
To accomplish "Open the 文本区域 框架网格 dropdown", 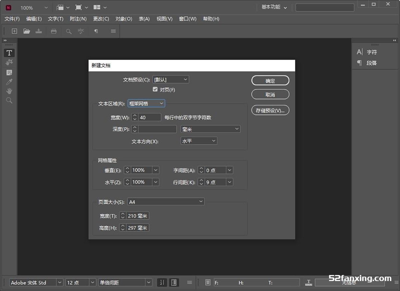I will 146,103.
